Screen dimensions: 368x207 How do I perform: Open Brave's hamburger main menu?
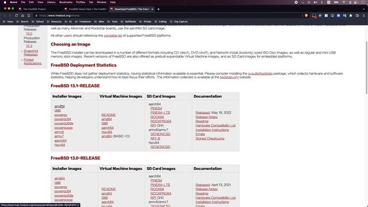tap(363, 16)
